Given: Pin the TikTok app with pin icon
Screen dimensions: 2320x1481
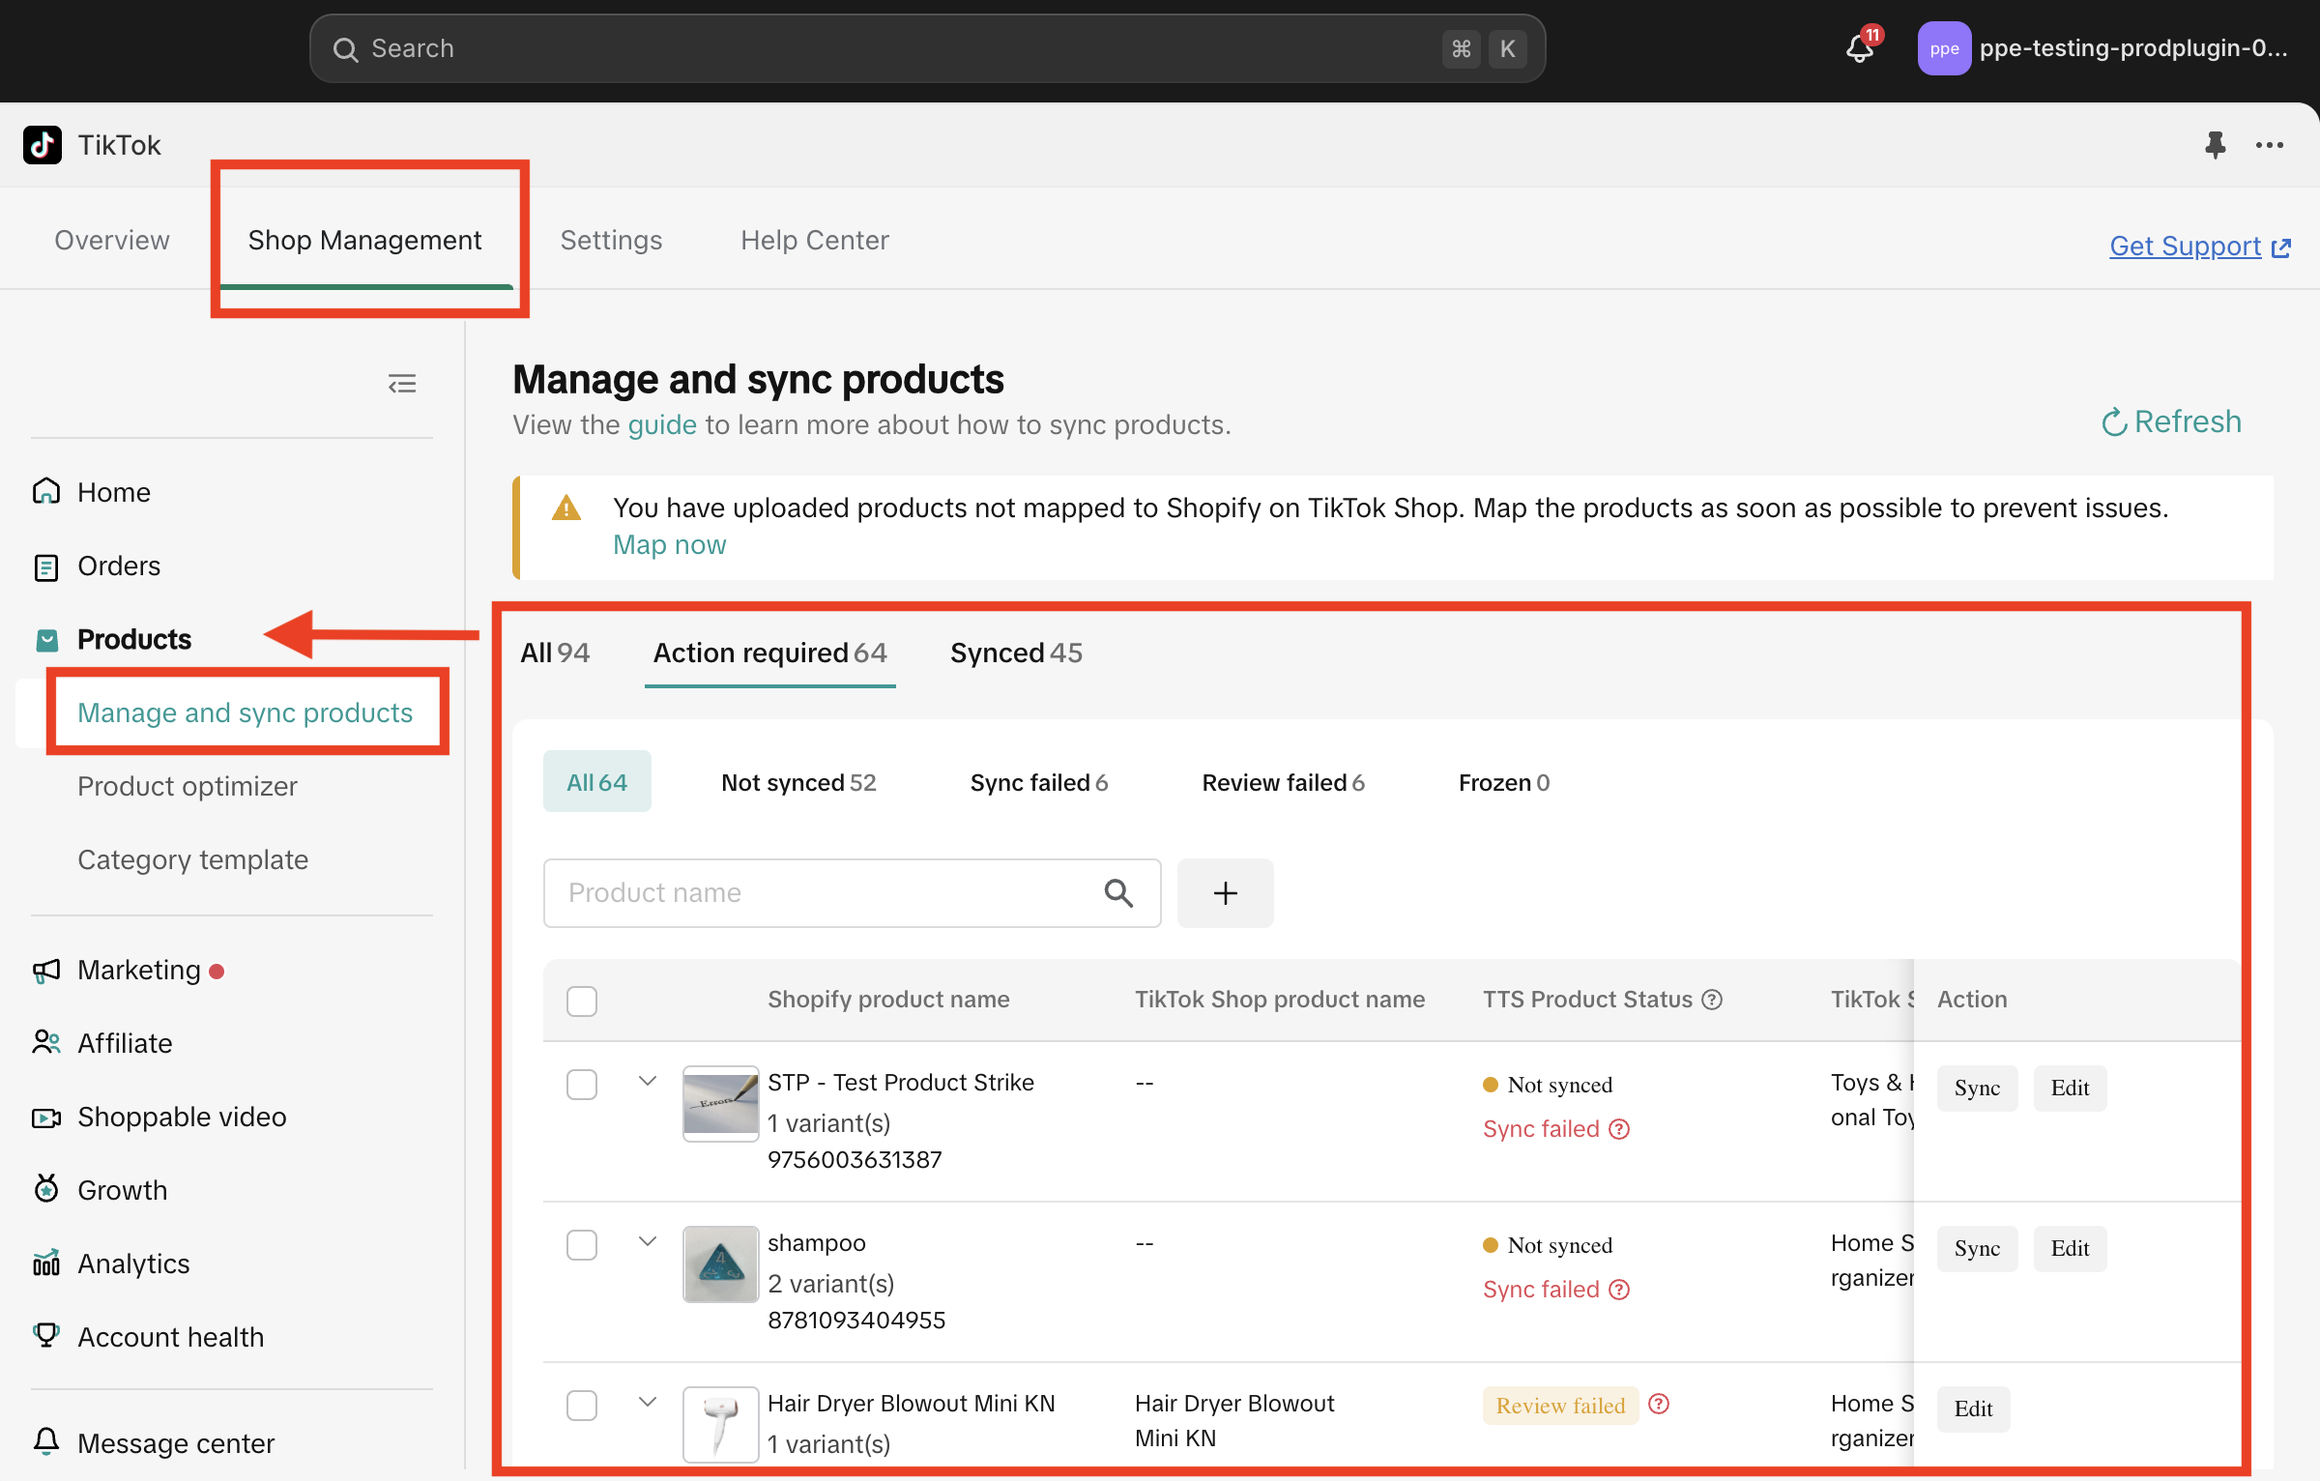Looking at the screenshot, I should 2215,145.
